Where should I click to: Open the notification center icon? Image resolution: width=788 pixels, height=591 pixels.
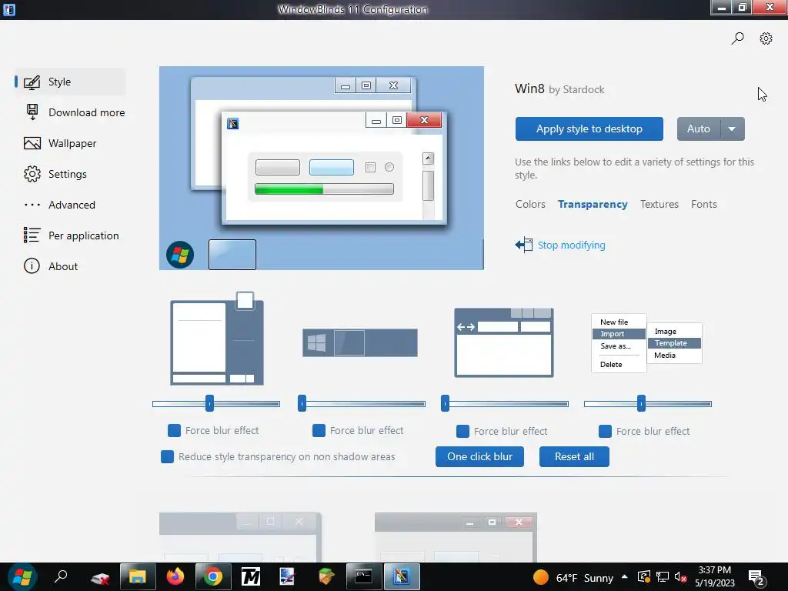pos(757,577)
